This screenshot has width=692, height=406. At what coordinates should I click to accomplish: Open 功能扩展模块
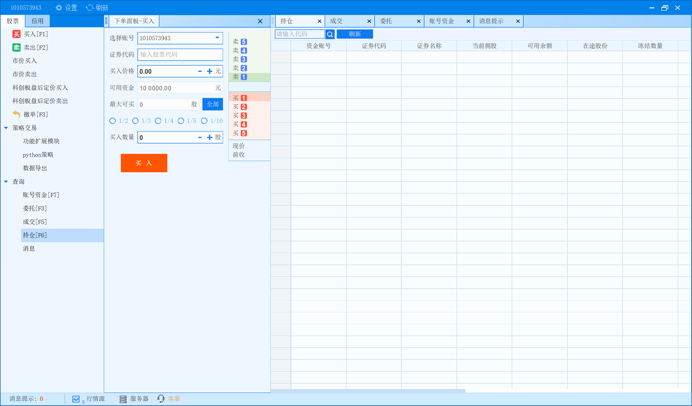[x=41, y=141]
